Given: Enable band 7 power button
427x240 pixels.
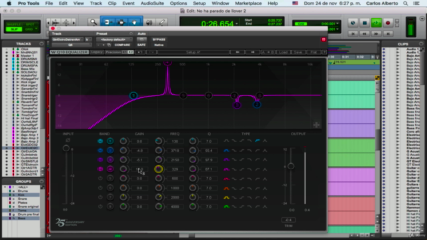Looking at the screenshot, I should [100, 197].
